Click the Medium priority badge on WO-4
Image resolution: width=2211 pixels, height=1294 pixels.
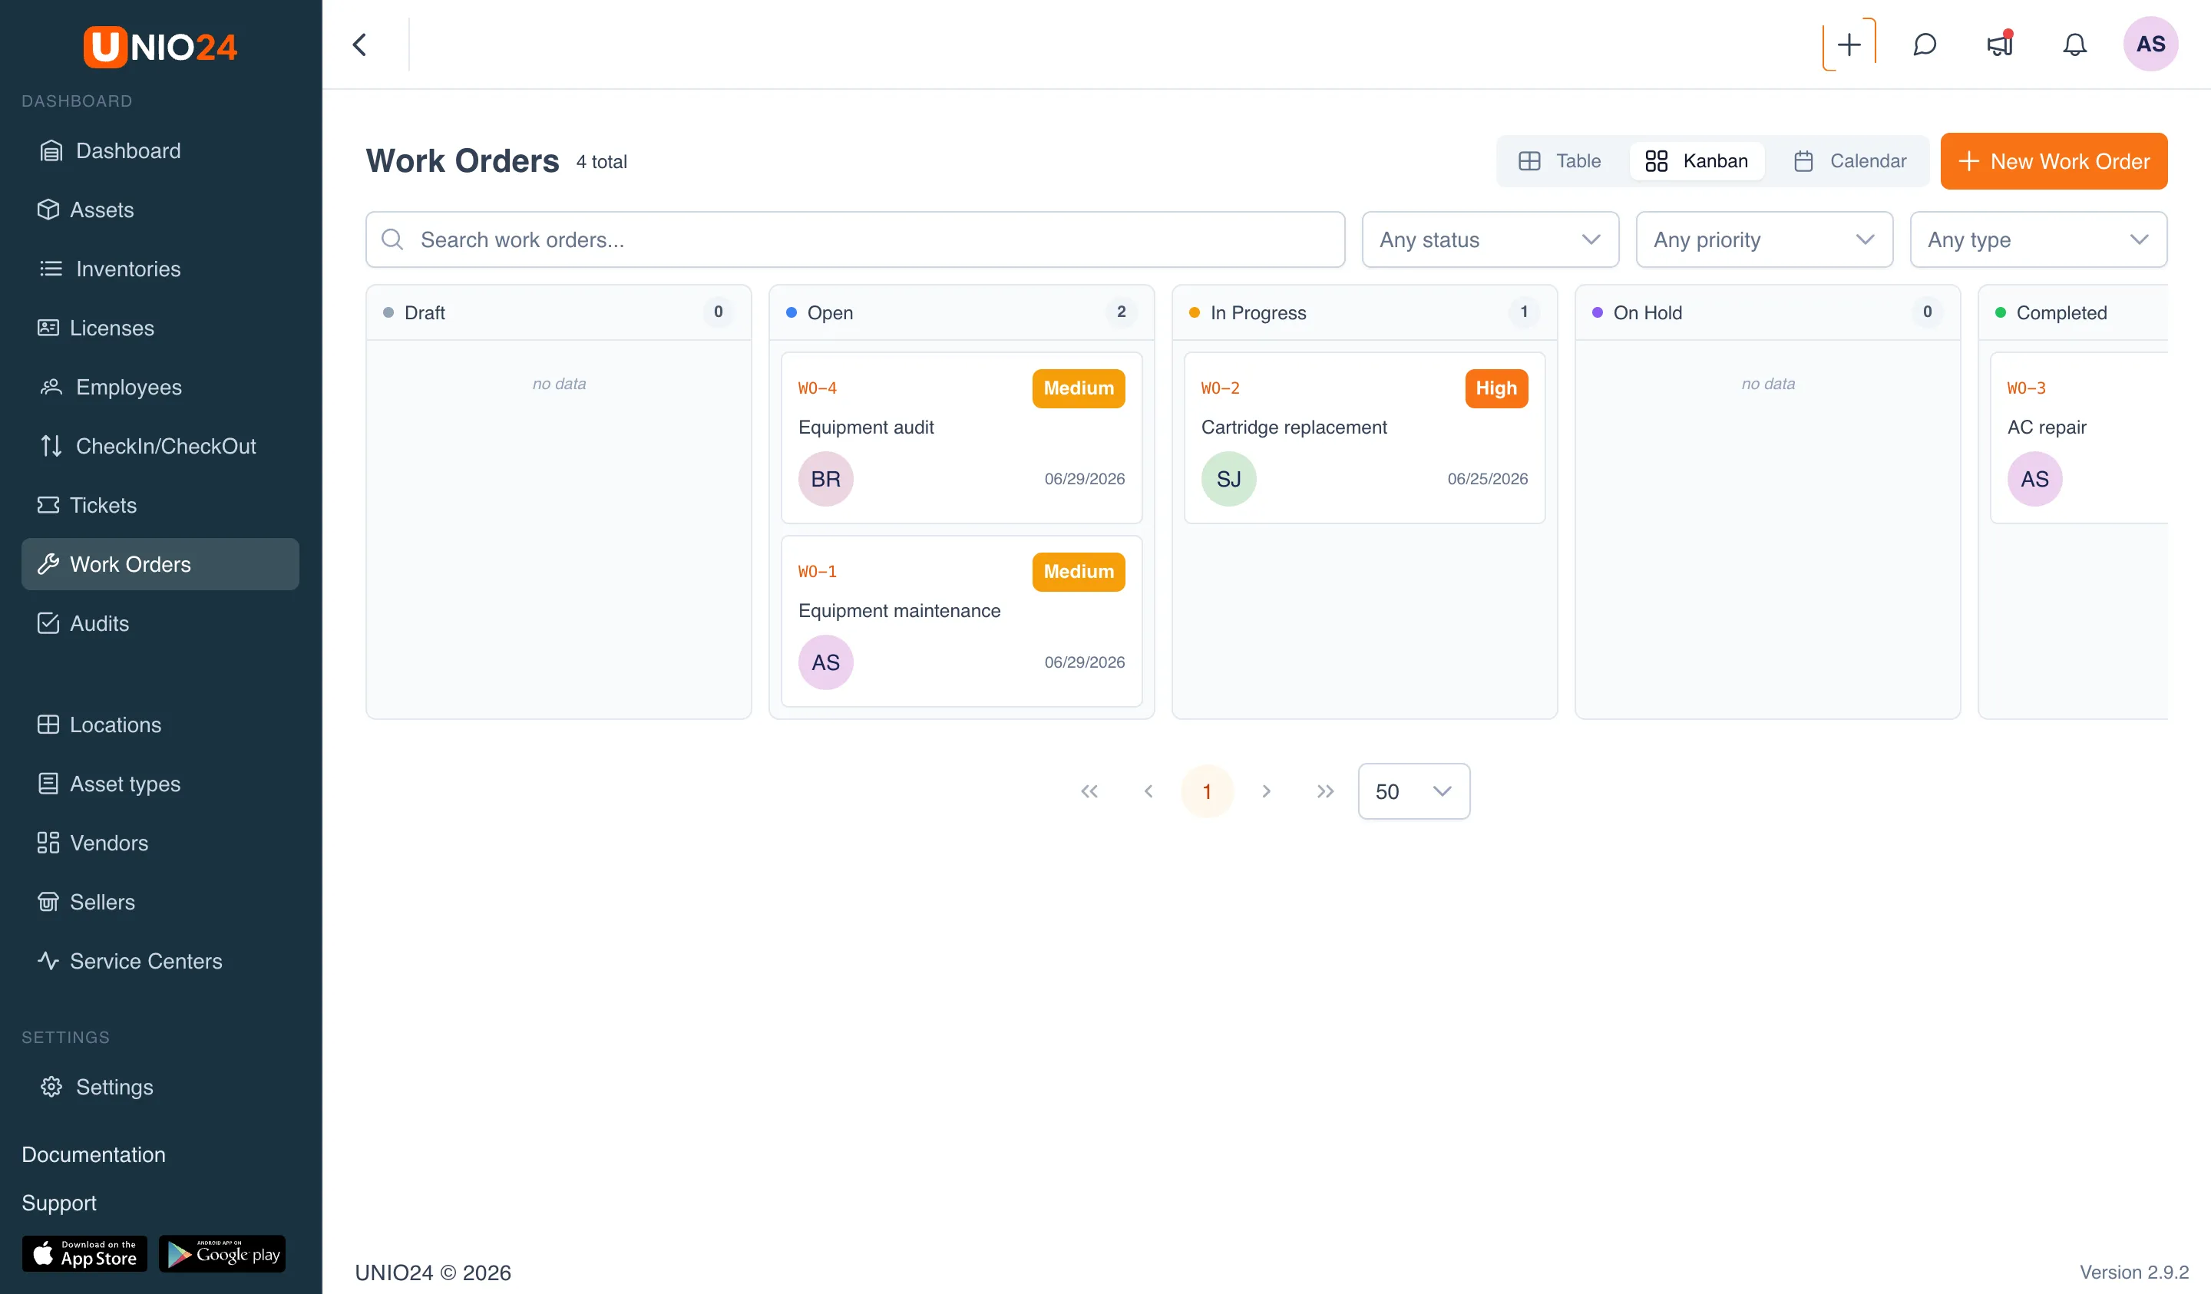1079,388
